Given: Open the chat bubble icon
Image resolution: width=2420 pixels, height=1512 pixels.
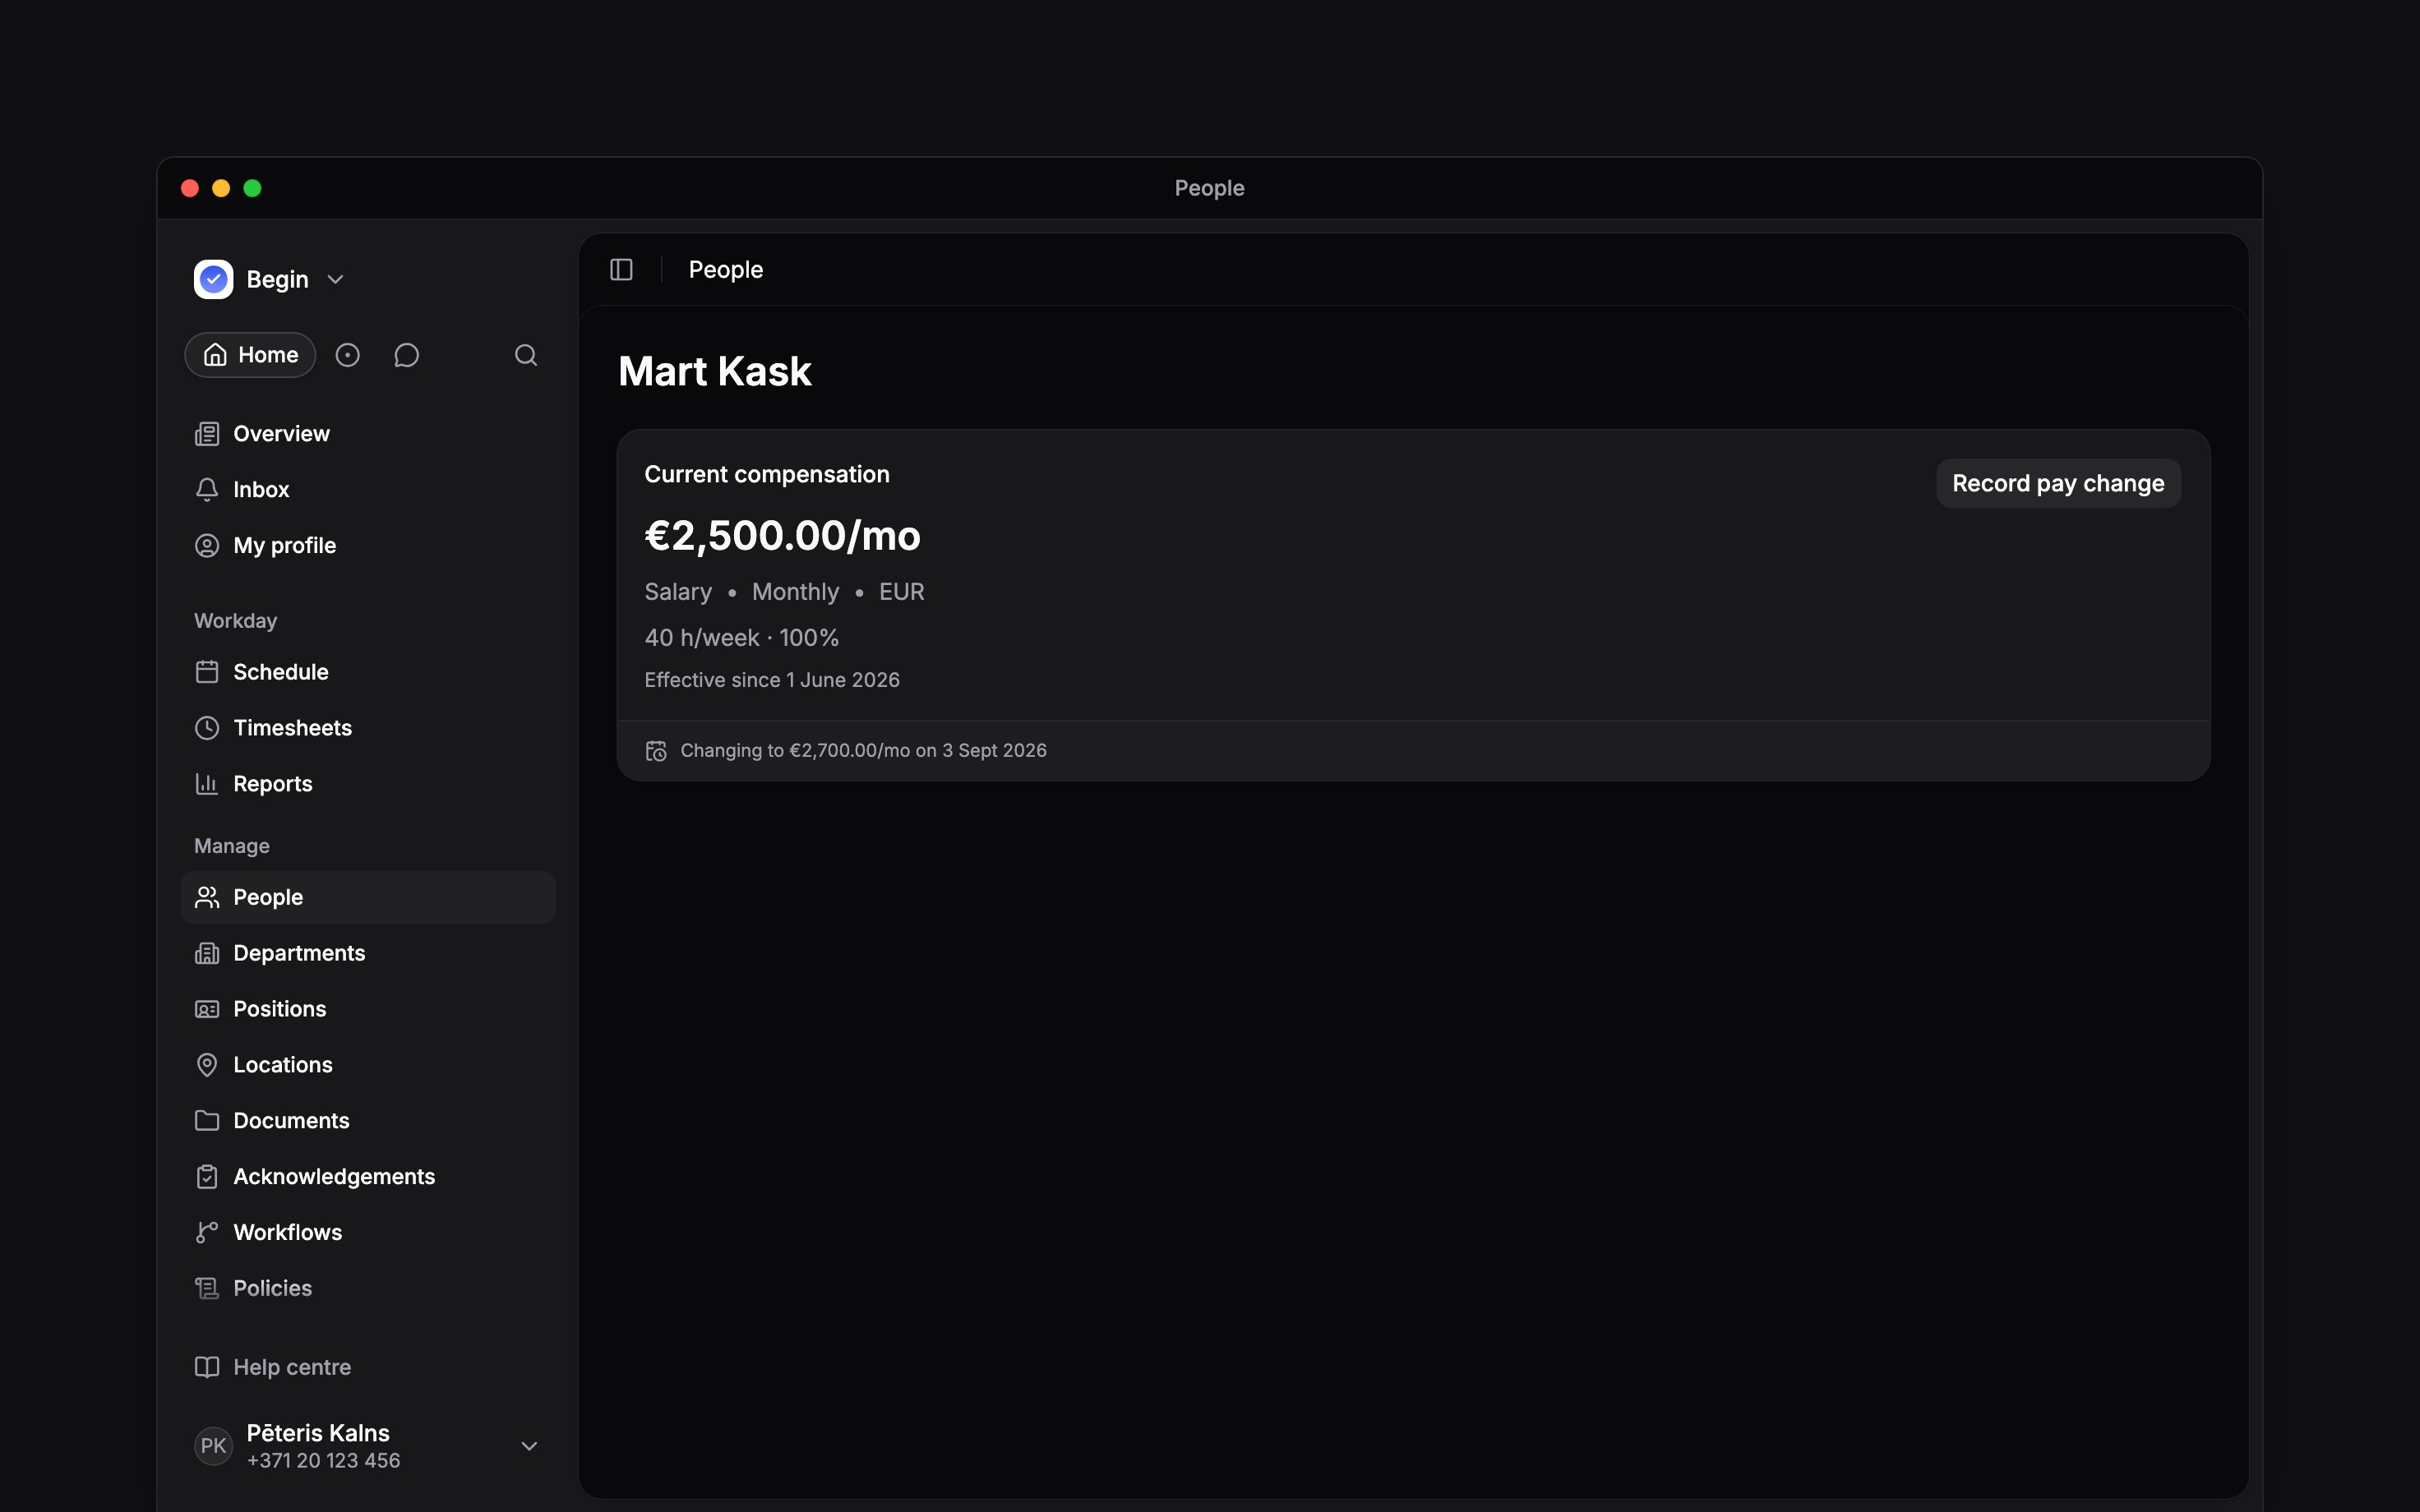Looking at the screenshot, I should click(406, 355).
